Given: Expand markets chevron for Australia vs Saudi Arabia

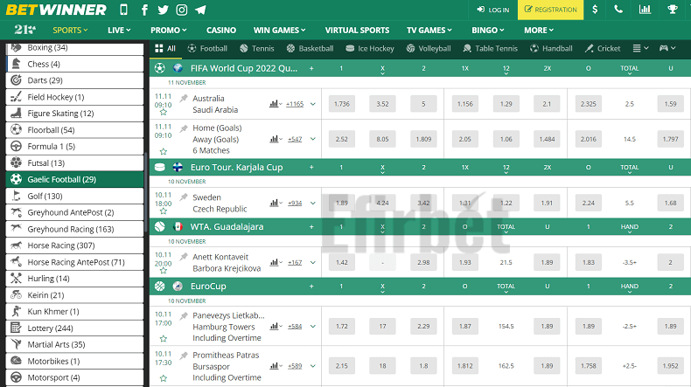Looking at the screenshot, I should pyautogui.click(x=313, y=104).
